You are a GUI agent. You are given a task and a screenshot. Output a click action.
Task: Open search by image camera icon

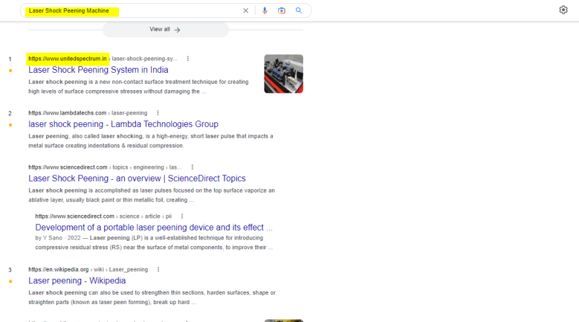(282, 10)
